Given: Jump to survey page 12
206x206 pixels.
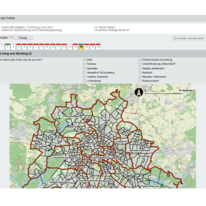Looking at the screenshot, I should point(64,47).
